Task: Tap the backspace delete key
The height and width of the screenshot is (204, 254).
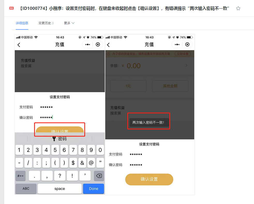Action: (x=99, y=176)
